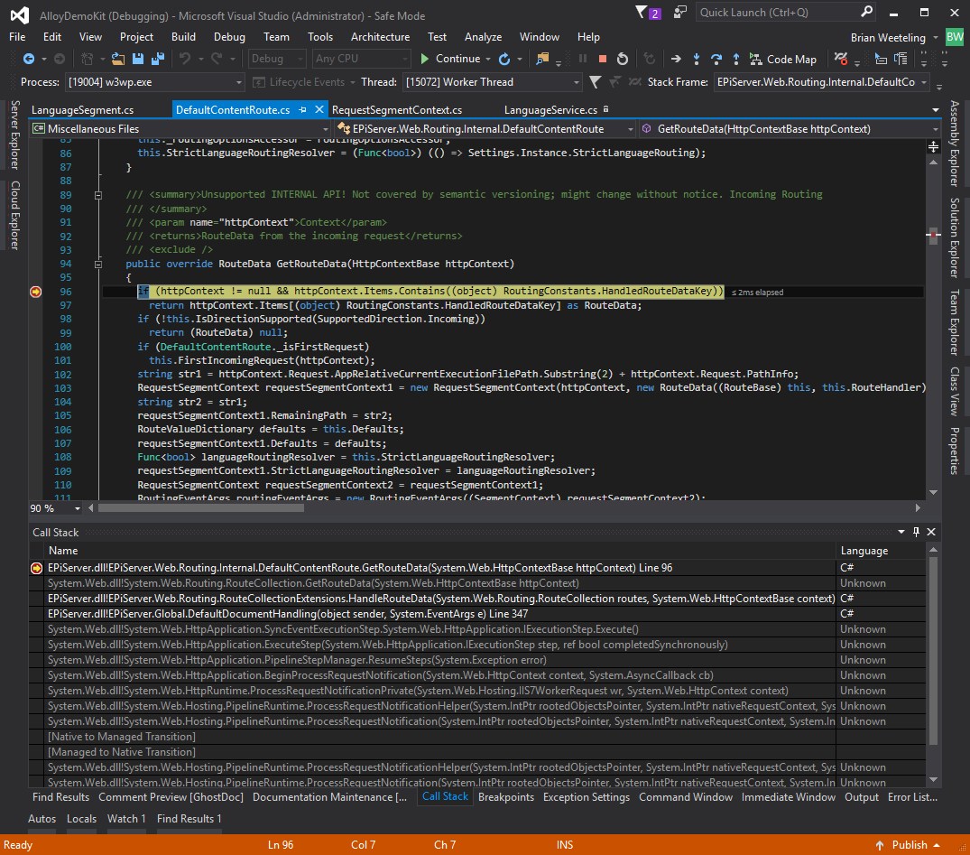Open the Debug menu
Screen dimensions: 970x855
(229, 37)
